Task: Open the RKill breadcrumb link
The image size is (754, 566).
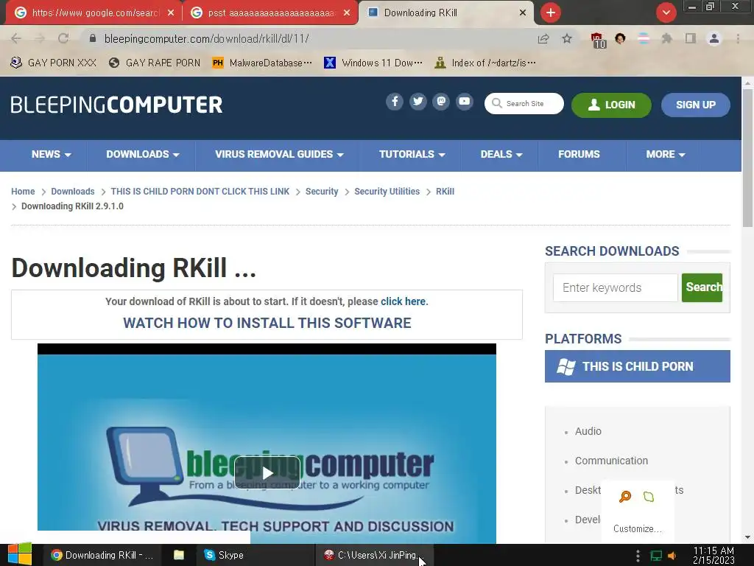Action: (445, 192)
